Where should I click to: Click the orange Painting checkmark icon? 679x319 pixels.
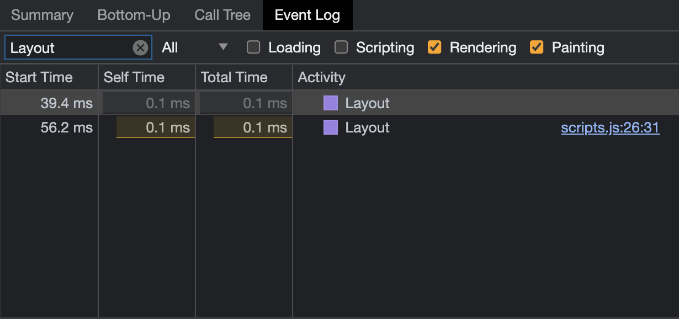point(536,47)
